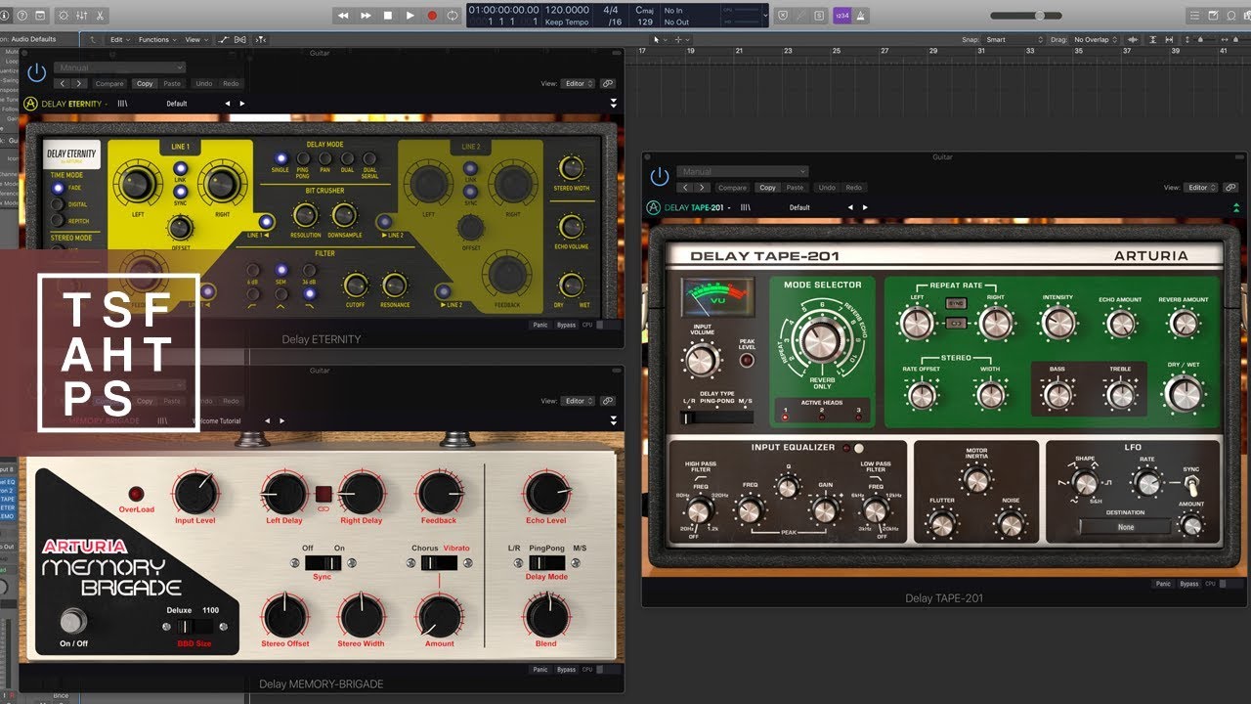1251x704 pixels.
Task: Toggle the red link button between Memory Brigade delays
Action: coord(323,494)
